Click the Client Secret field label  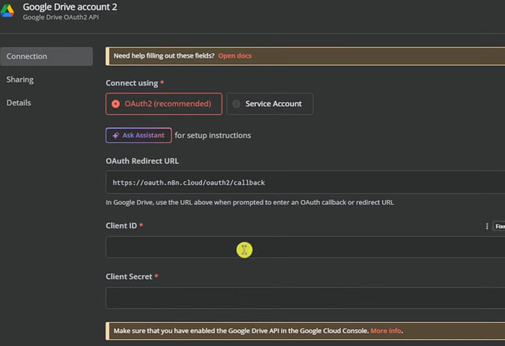[x=130, y=277]
